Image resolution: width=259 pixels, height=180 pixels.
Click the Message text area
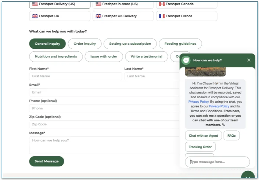(104, 145)
